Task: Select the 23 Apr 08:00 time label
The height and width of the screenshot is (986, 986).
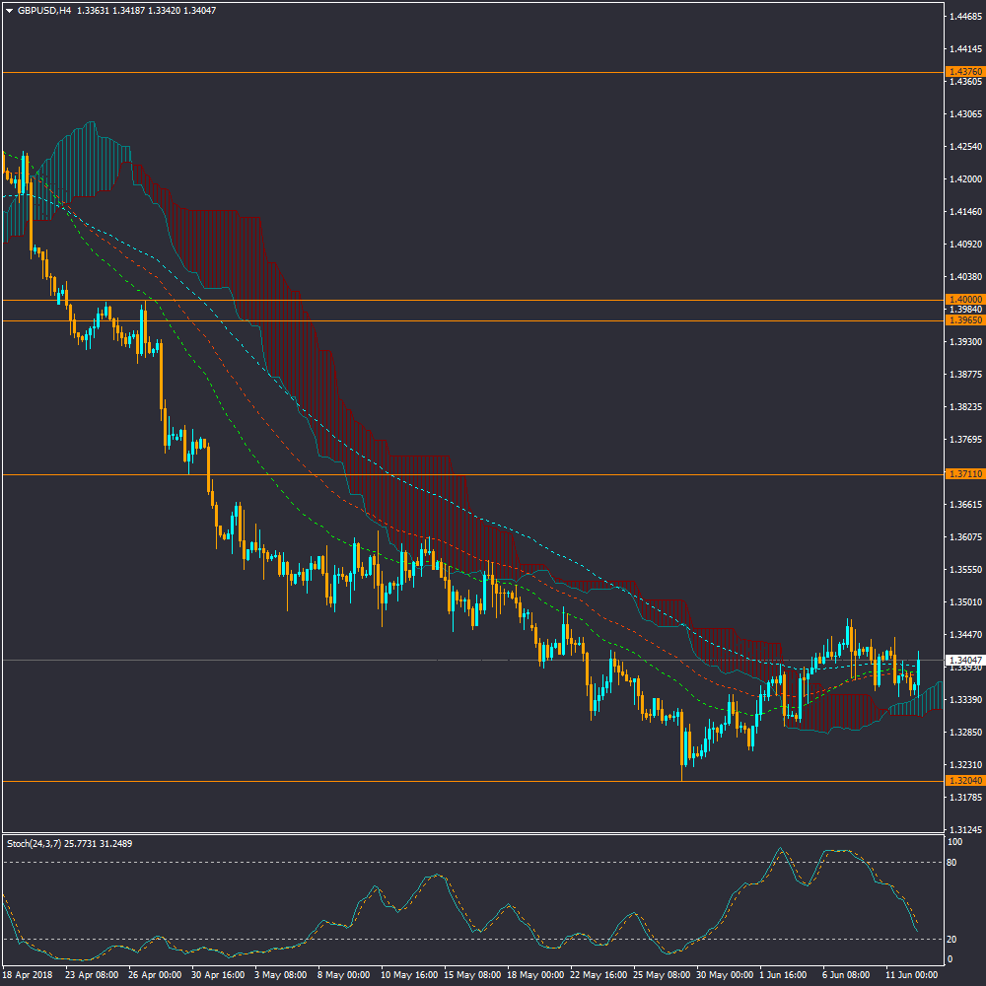Action: coord(91,974)
